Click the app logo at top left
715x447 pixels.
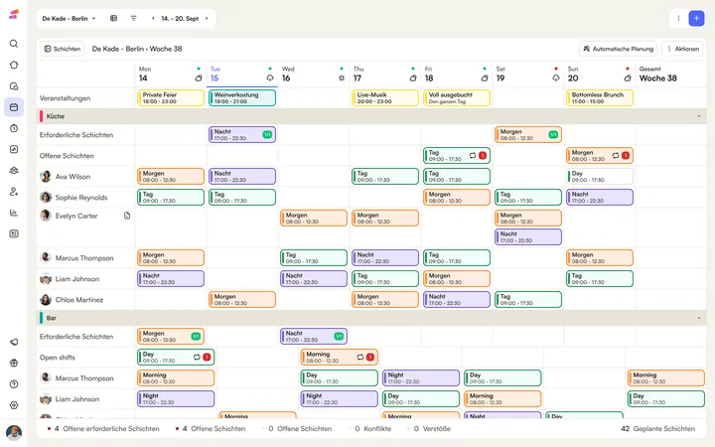(14, 14)
